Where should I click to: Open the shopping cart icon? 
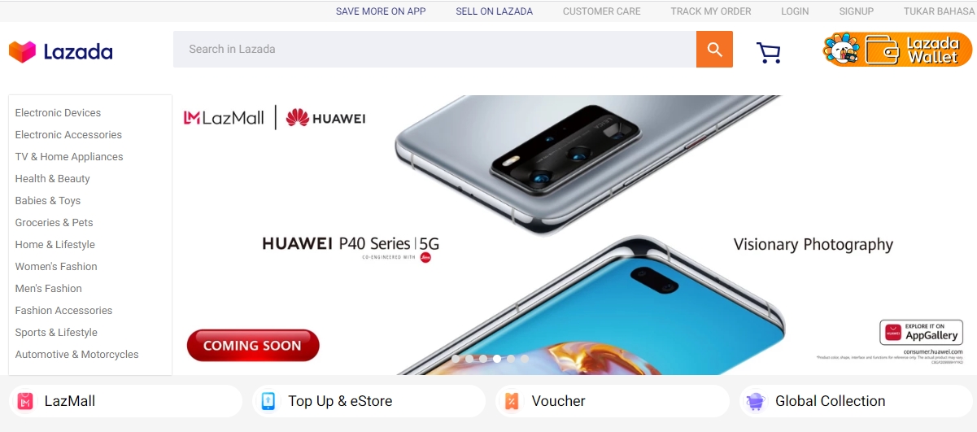768,53
